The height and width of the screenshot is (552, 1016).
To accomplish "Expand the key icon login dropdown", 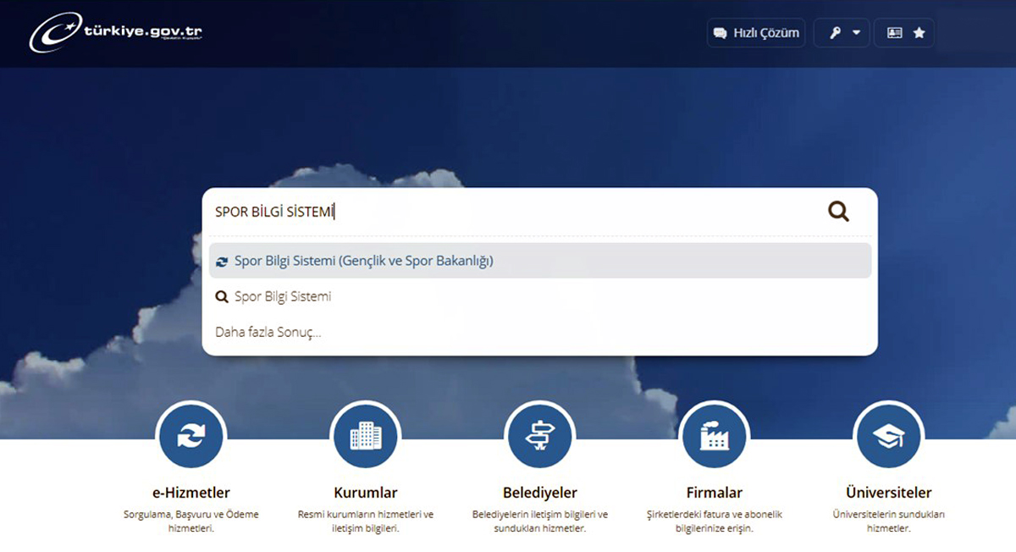I will pyautogui.click(x=842, y=33).
